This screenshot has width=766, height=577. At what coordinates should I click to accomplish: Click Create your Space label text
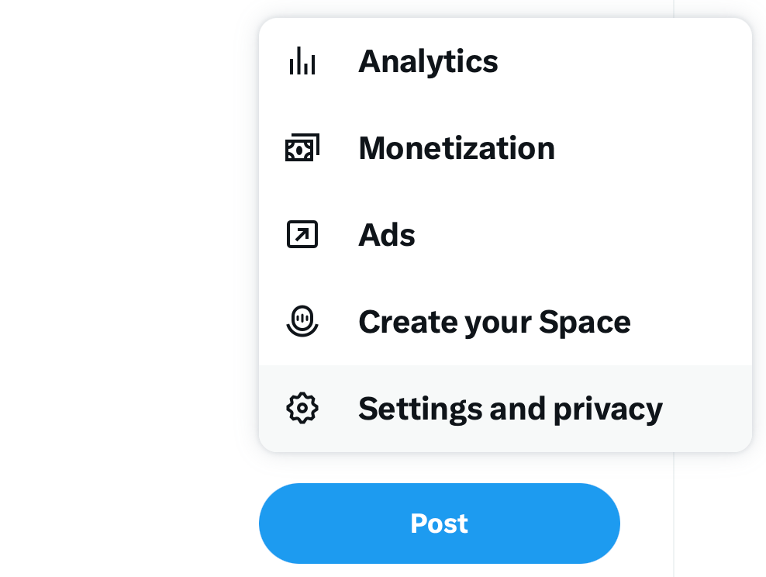pyautogui.click(x=494, y=321)
